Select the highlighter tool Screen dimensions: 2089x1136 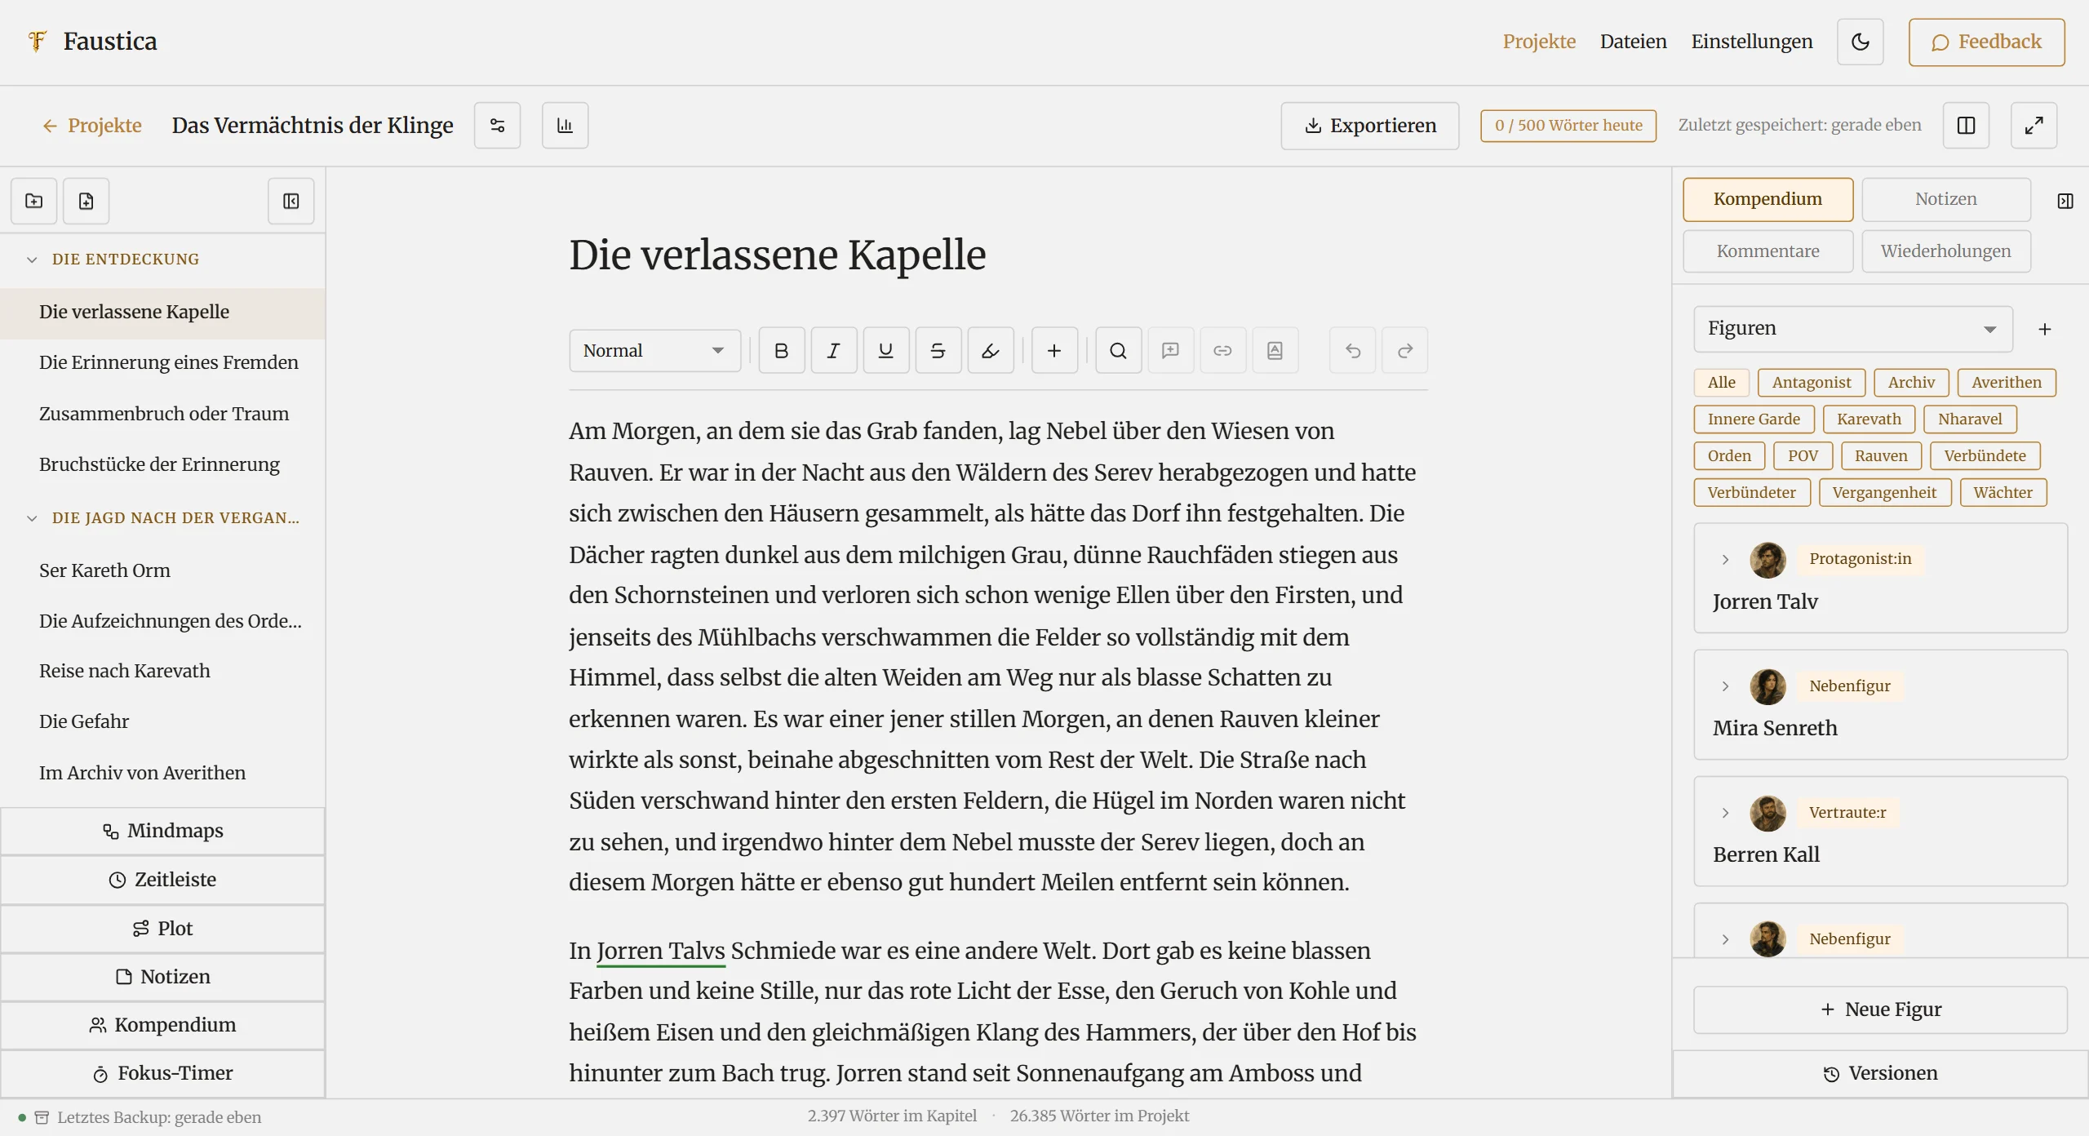click(x=991, y=350)
